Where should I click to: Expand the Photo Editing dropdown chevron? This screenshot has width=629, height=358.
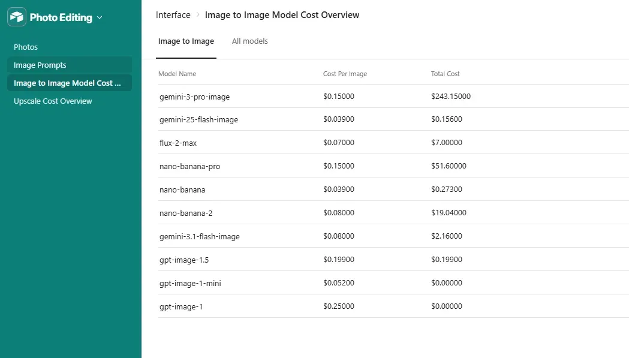pos(100,17)
